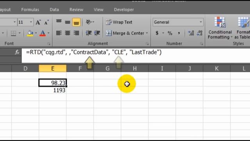Viewport: 250px width, 141px height.
Task: Apply Accounting dollar format
Action: 157,33
